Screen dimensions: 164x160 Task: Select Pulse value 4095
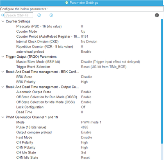pyautogui.click(x=84, y=127)
